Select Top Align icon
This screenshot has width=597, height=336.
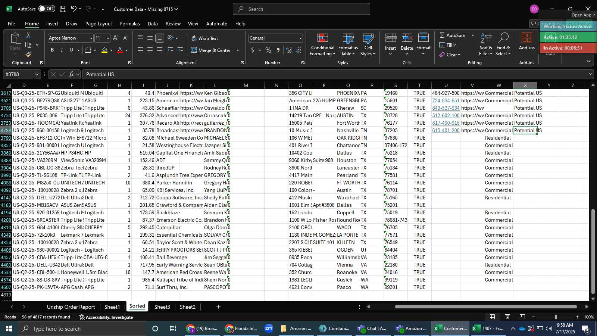click(140, 38)
